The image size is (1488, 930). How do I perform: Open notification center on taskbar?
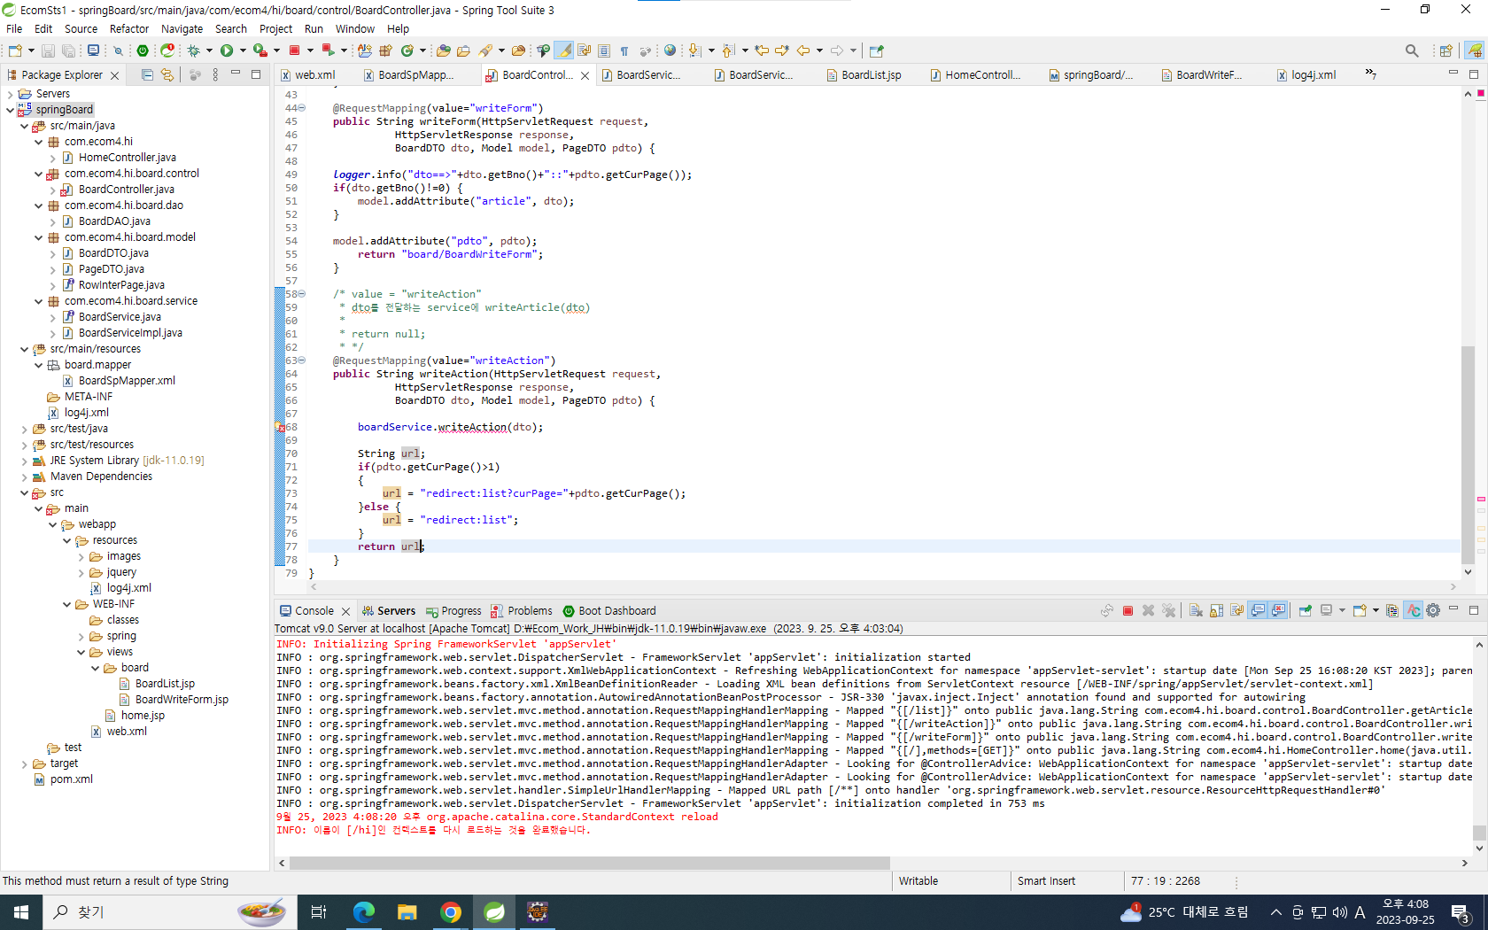(x=1461, y=912)
